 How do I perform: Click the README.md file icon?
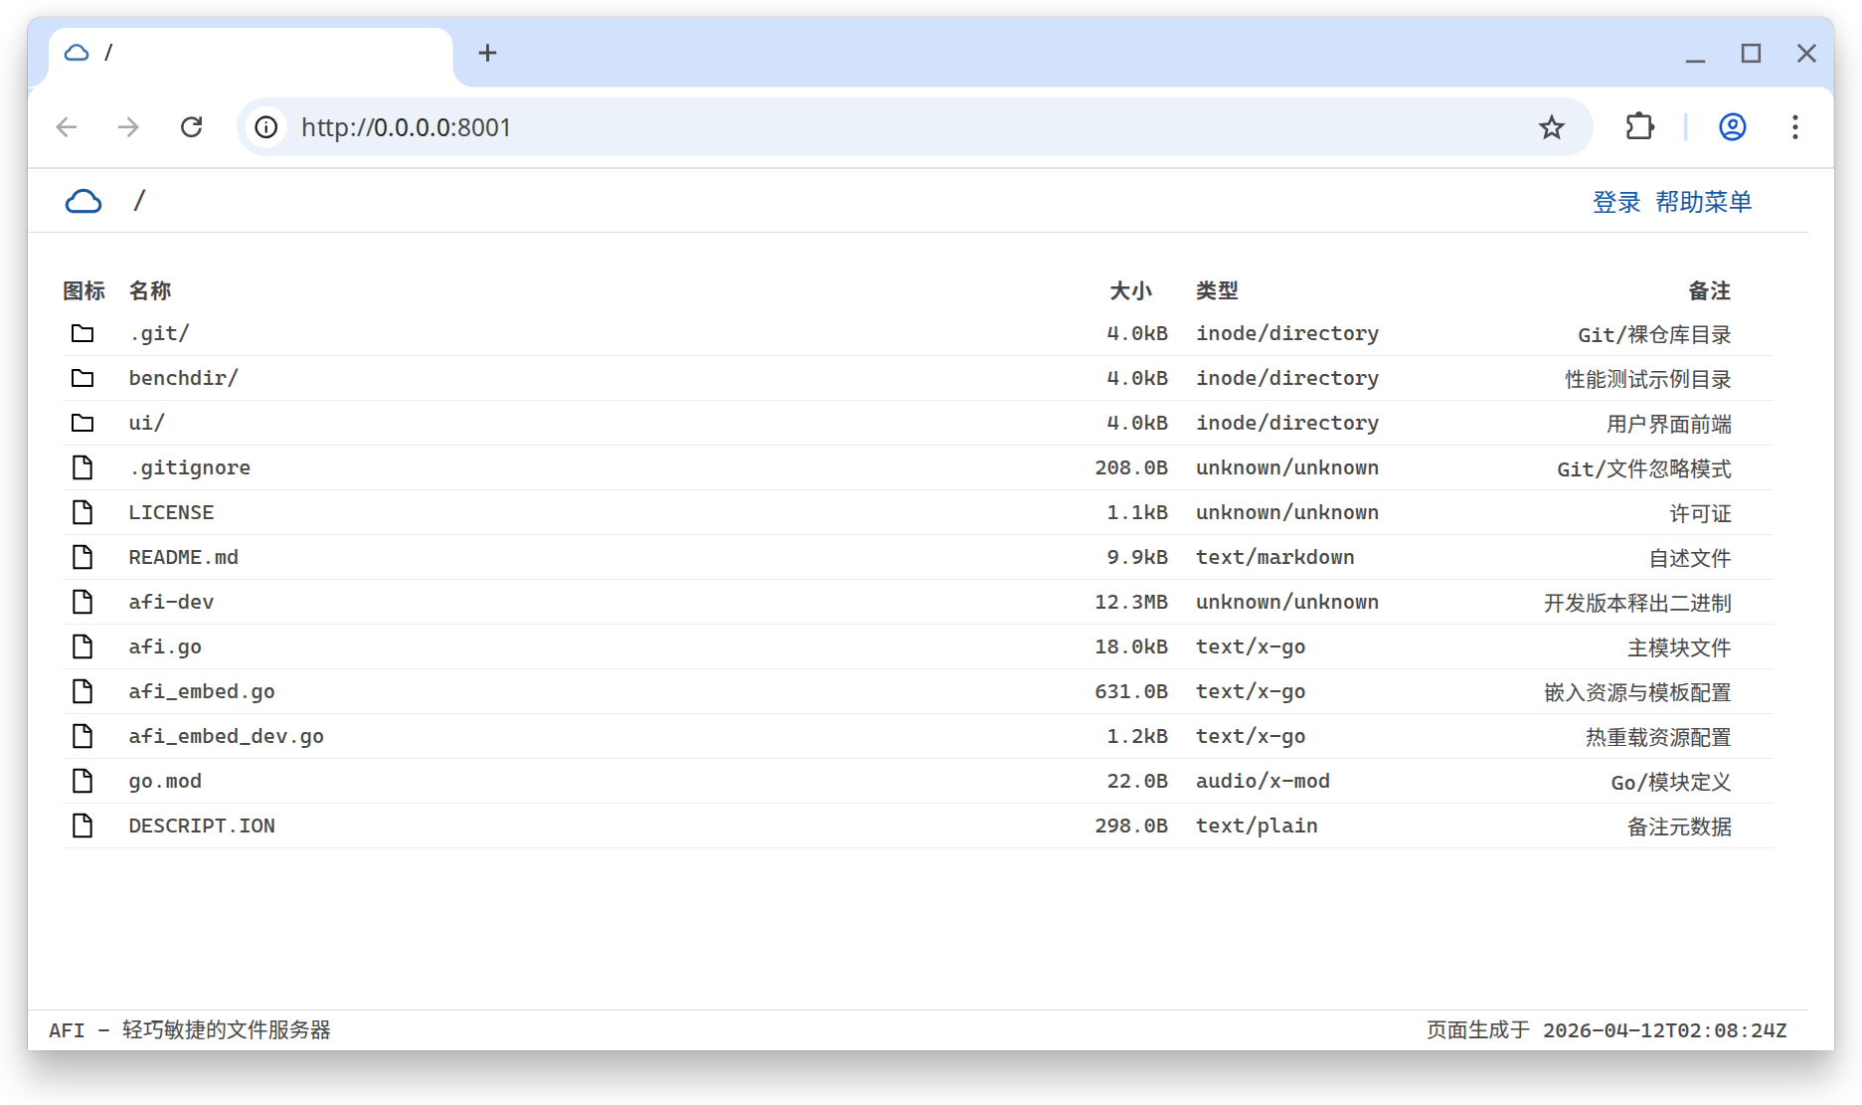(83, 557)
